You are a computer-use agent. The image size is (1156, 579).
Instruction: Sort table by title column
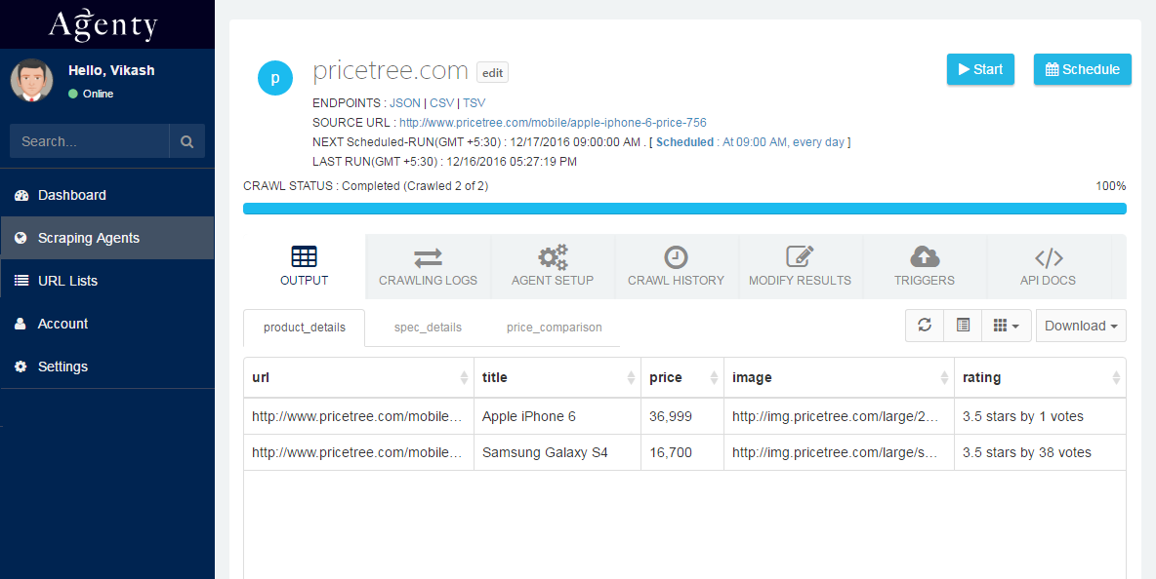557,377
